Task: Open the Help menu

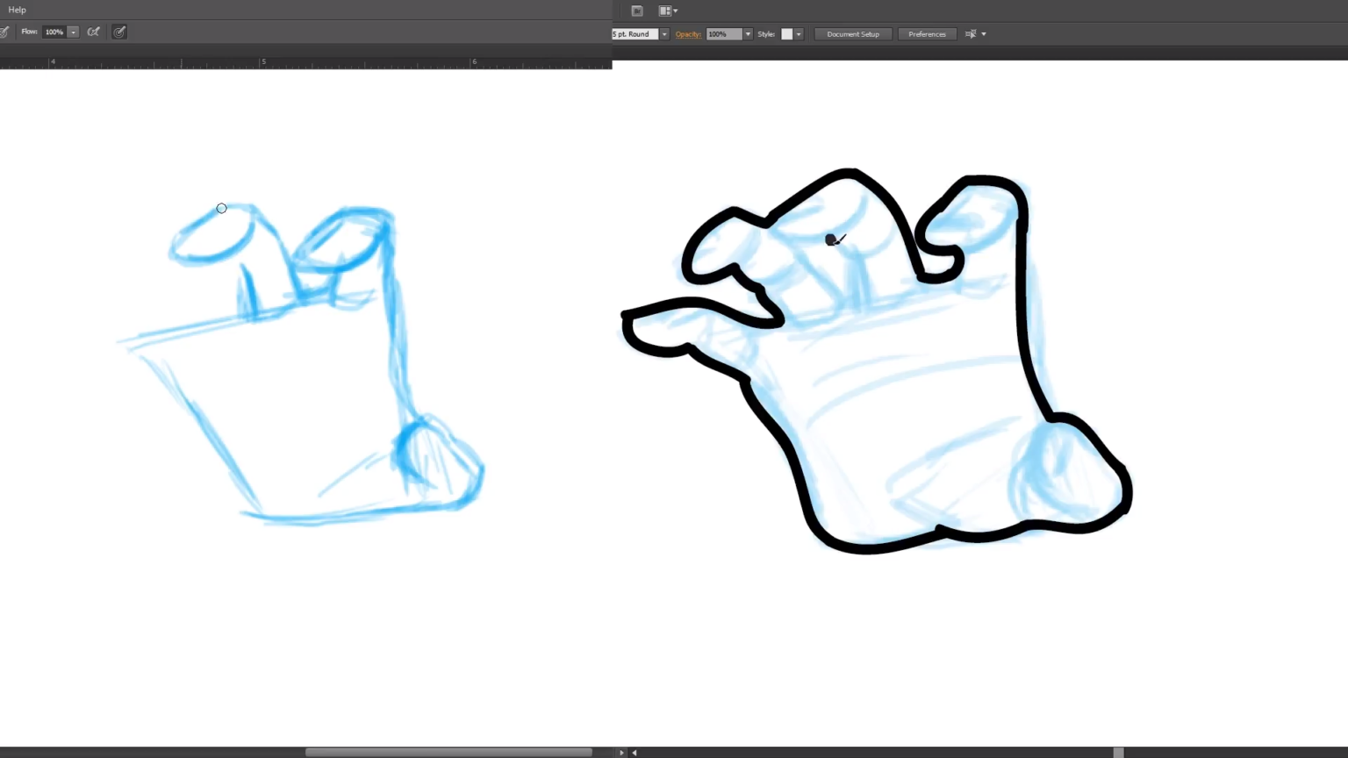Action: coord(17,10)
